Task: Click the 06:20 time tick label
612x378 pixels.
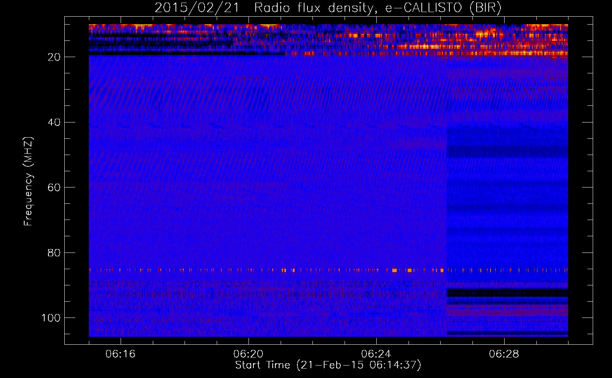Action: 249,354
